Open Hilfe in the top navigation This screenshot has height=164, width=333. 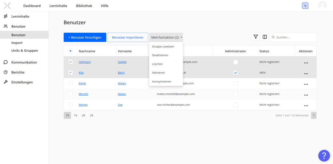pyautogui.click(x=105, y=6)
